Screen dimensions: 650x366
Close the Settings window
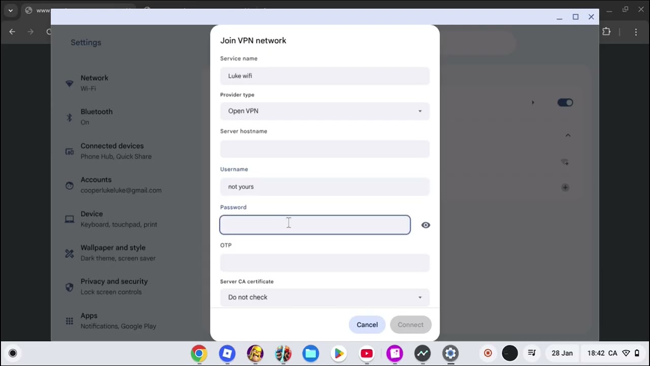click(x=591, y=17)
